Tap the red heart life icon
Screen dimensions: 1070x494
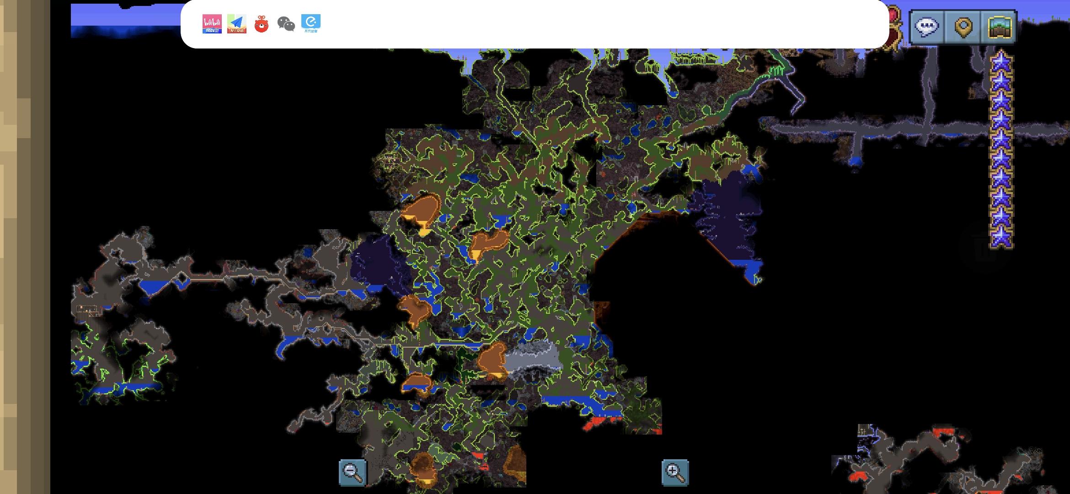tap(894, 18)
